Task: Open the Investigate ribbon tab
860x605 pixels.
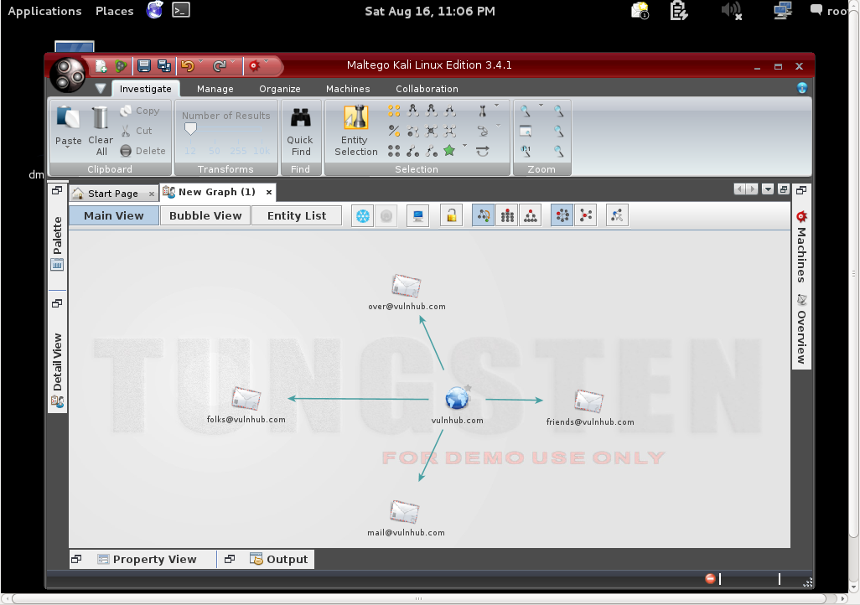Action: pos(145,89)
